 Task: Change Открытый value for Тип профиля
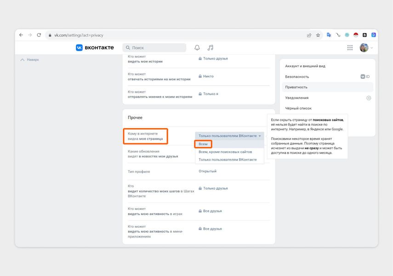coord(207,171)
